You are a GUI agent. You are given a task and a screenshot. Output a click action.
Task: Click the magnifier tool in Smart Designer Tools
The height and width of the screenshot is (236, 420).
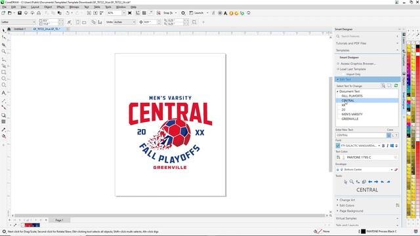pyautogui.click(x=352, y=182)
